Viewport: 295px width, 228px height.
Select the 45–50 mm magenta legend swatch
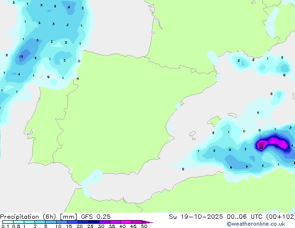(137, 222)
